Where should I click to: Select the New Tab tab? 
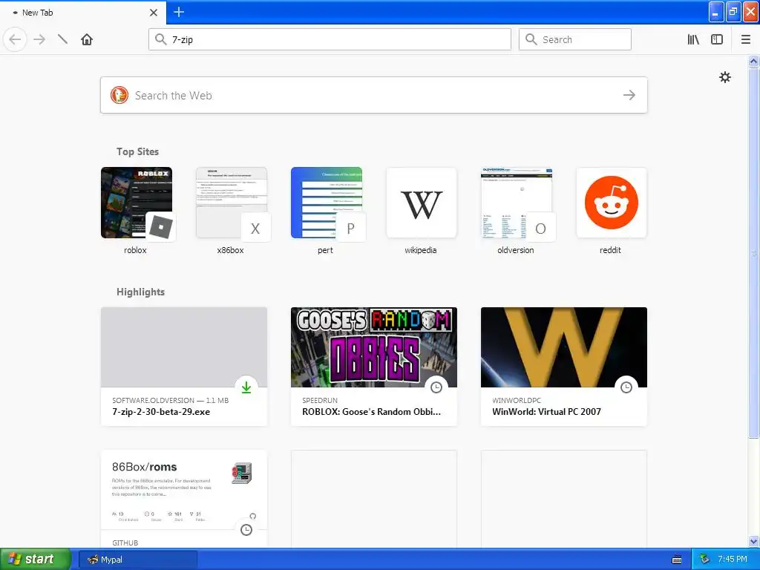click(82, 13)
